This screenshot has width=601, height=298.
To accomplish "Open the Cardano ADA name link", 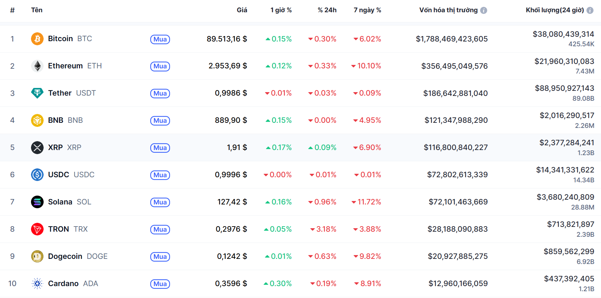I will click(73, 284).
